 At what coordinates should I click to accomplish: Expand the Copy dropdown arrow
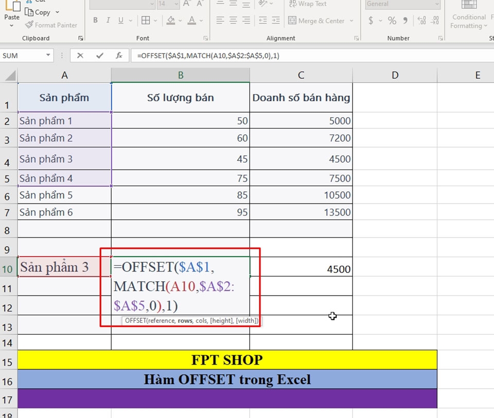pos(57,12)
